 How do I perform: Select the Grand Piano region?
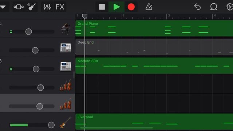[154, 28]
